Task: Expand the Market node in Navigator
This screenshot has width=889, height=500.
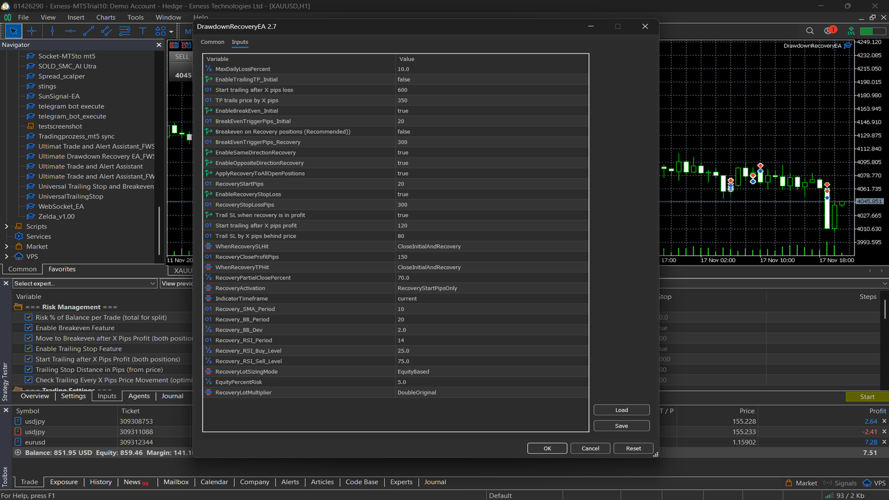Action: click(x=6, y=247)
